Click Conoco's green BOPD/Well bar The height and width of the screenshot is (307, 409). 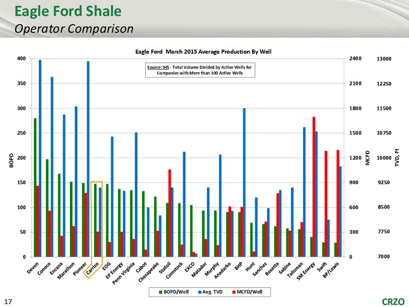point(47,208)
